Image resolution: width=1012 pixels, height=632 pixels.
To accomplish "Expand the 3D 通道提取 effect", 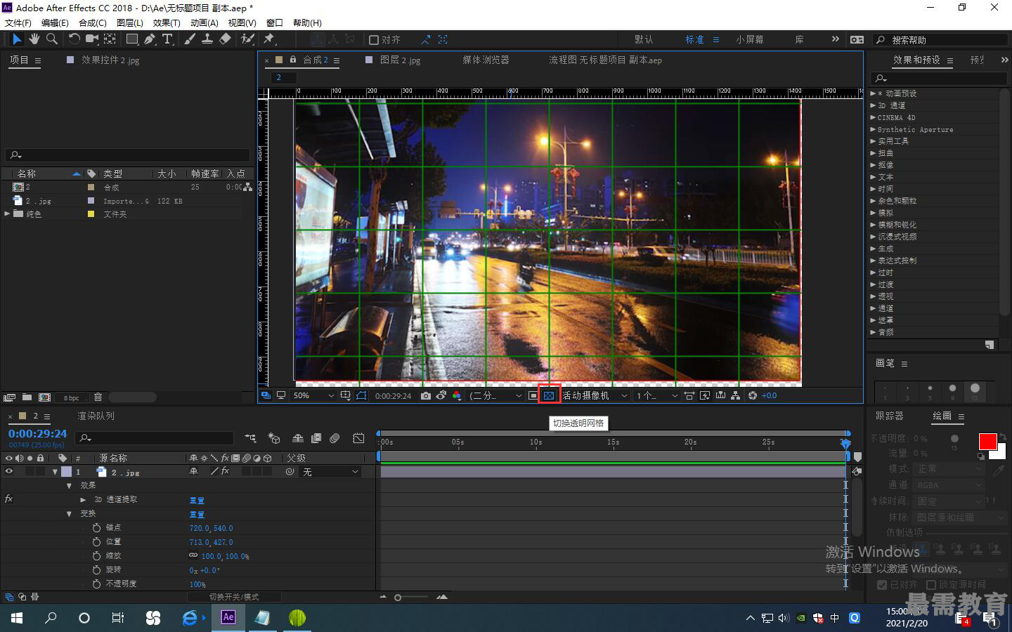I will [x=83, y=500].
